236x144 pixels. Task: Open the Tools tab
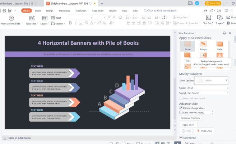135,11
